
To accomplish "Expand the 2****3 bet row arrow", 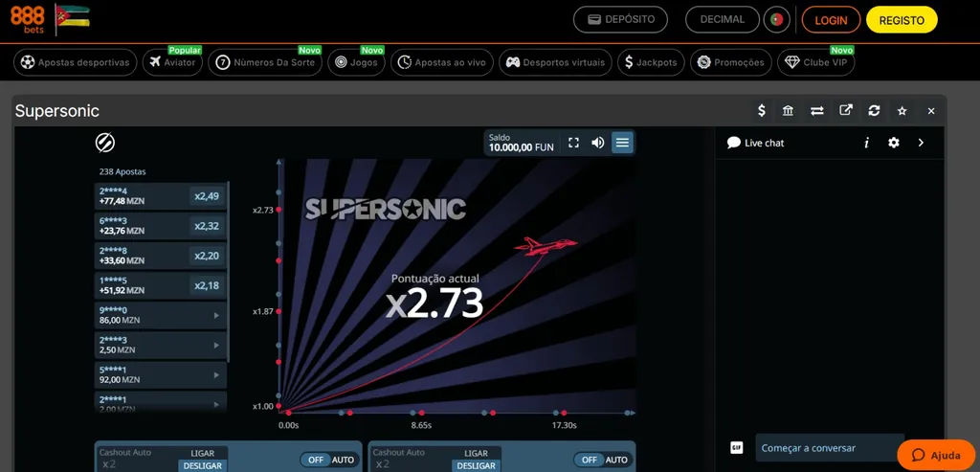I will coord(216,345).
